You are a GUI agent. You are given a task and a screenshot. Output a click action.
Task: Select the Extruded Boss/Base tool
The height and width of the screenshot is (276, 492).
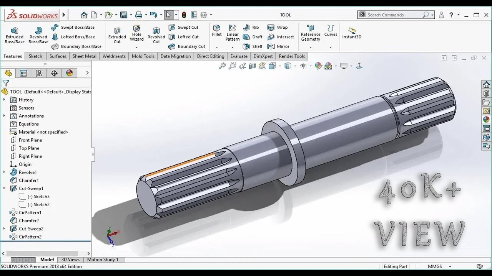15,36
